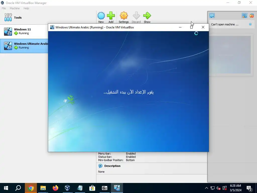The height and width of the screenshot is (193, 257).
Task: Click the VM preview thumbnail in Manager
Action: pos(230,55)
